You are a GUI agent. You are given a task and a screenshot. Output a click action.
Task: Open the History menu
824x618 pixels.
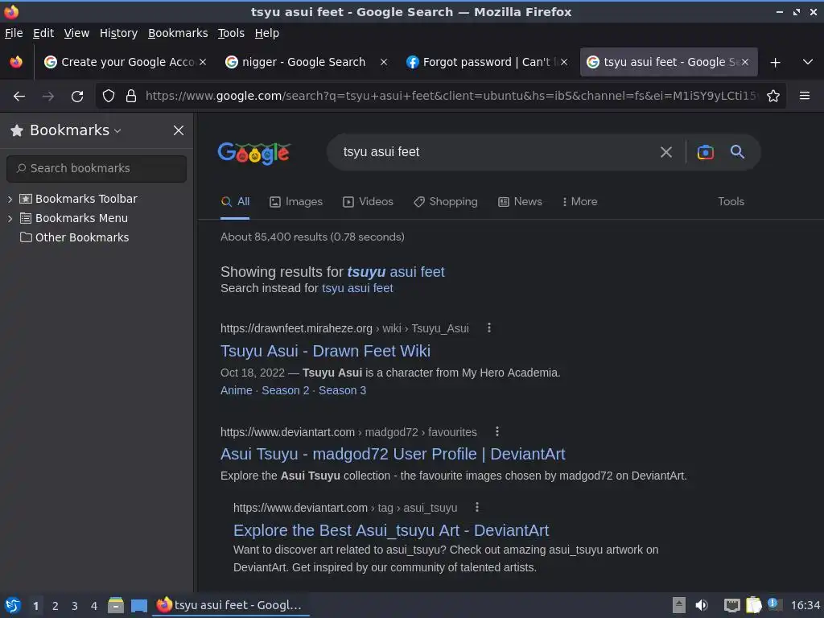point(118,33)
